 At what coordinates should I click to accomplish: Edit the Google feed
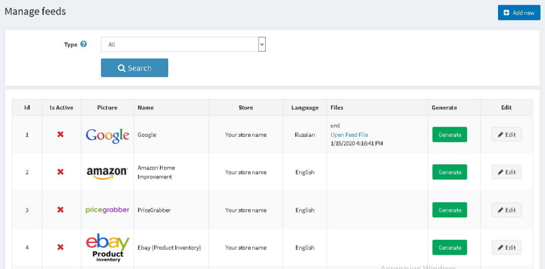click(x=506, y=135)
